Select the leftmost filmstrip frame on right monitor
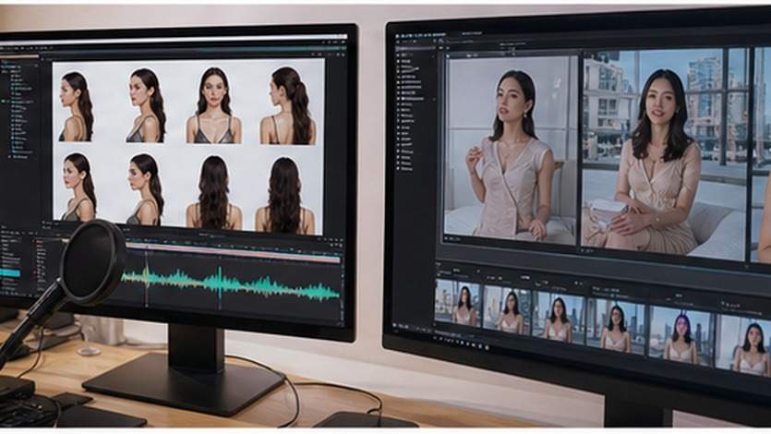Image resolution: width=771 pixels, height=434 pixels. coord(458,303)
